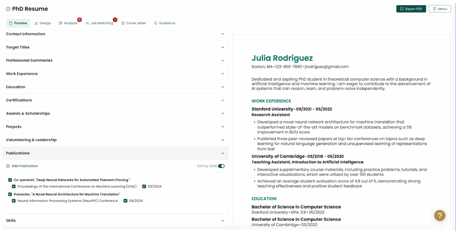This screenshot has width=456, height=231.
Task: Collapse the Publications section
Action: point(115,153)
